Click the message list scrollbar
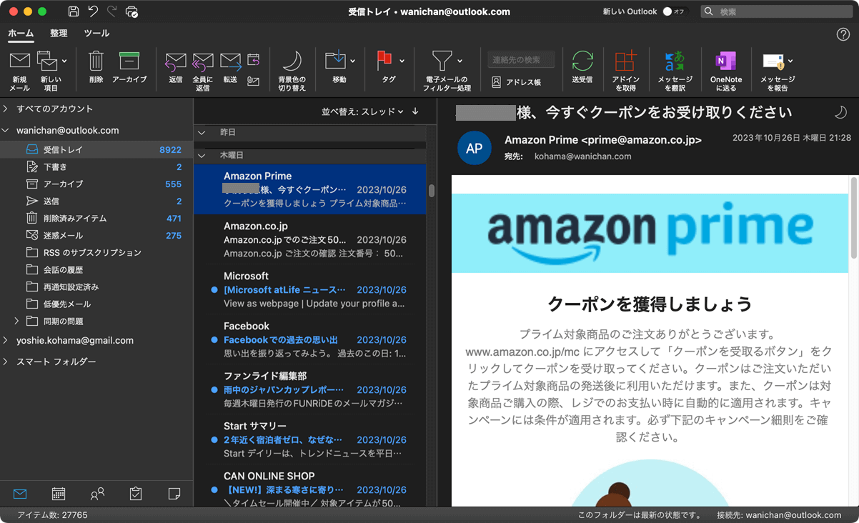Screen dimensions: 859x523 432,191
